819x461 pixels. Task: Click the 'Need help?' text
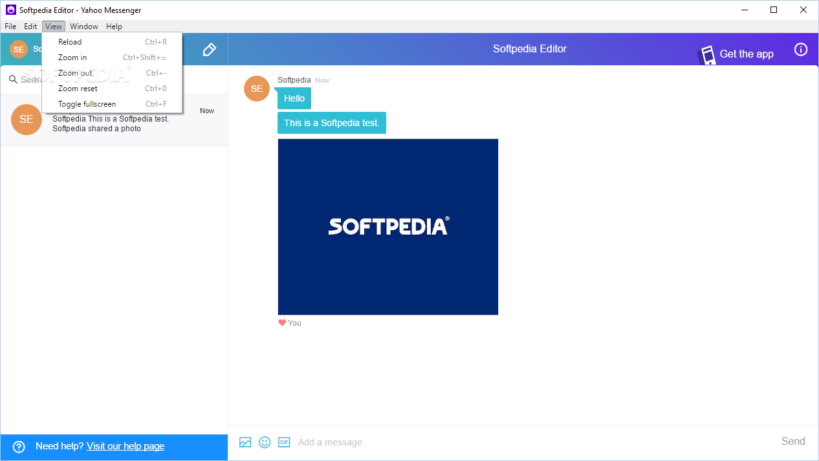tap(60, 446)
